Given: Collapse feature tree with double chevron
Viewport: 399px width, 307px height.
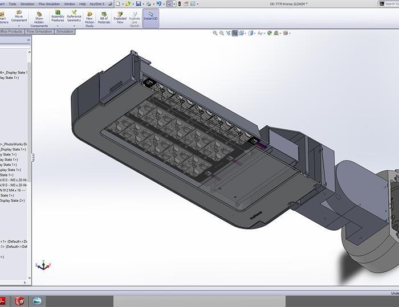Looking at the screenshot, I should (28, 40).
